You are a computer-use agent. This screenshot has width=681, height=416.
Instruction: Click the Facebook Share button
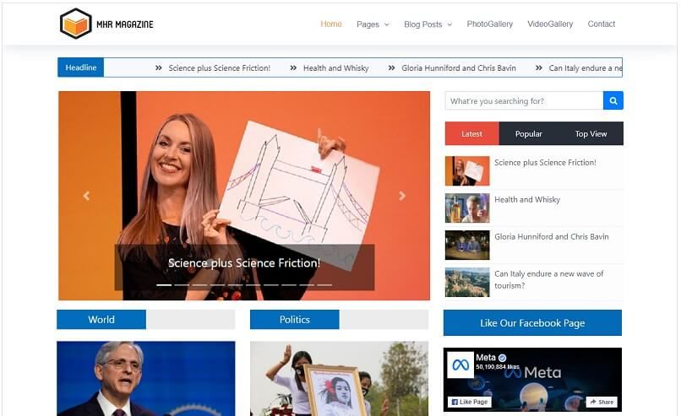602,402
